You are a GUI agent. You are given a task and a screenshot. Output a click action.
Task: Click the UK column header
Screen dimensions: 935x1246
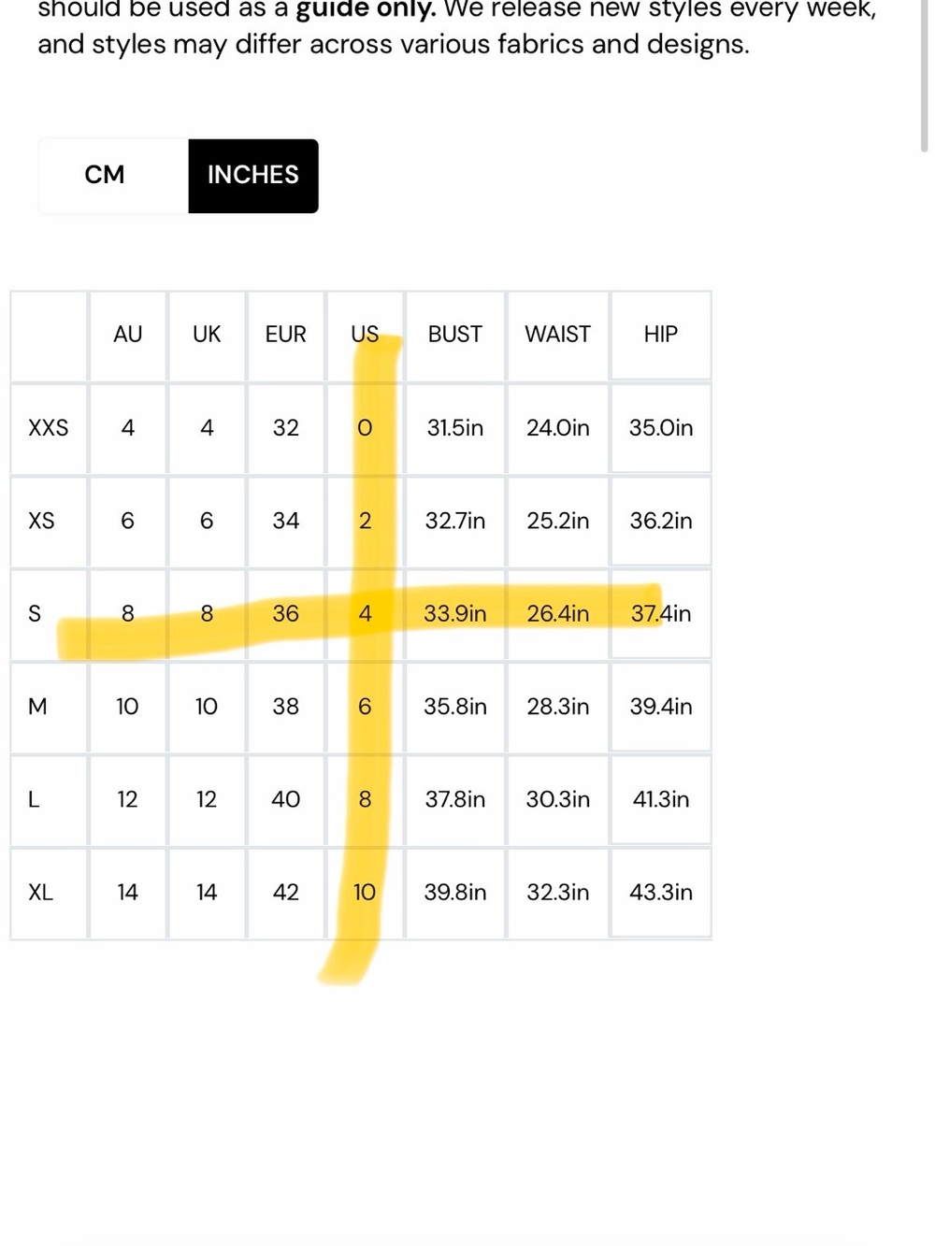pyautogui.click(x=207, y=335)
